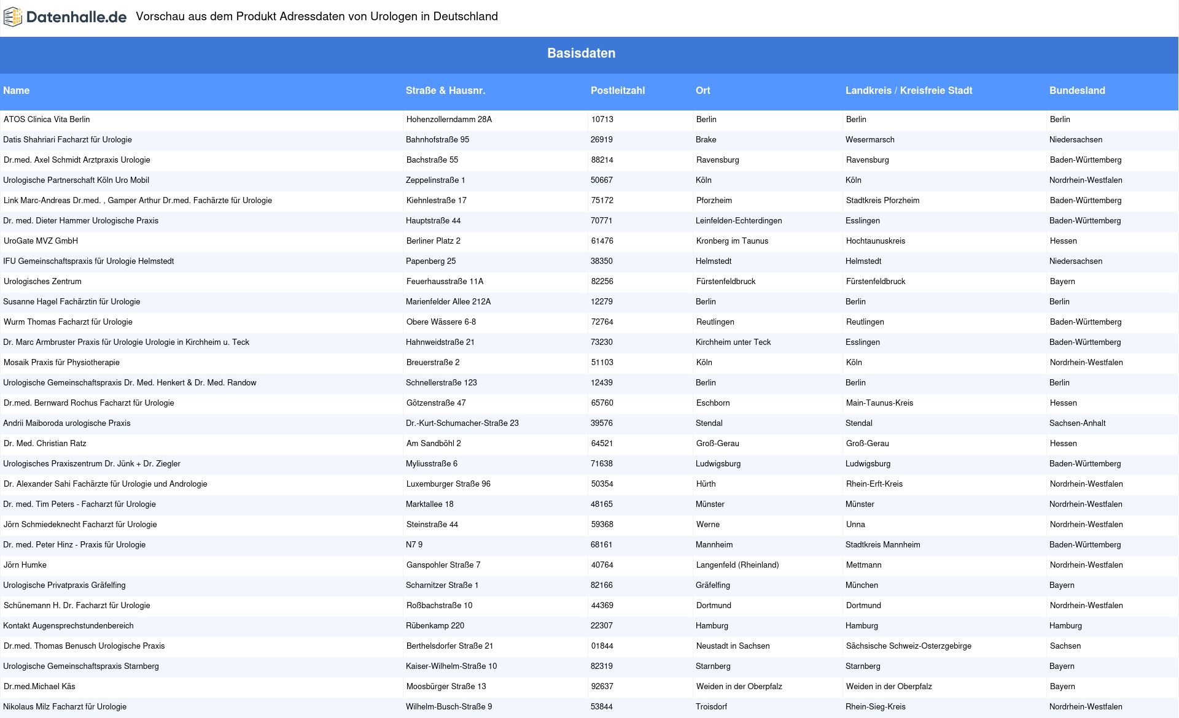Click postal code 26919
Viewport: 1179px width, 718px height.
(602, 139)
